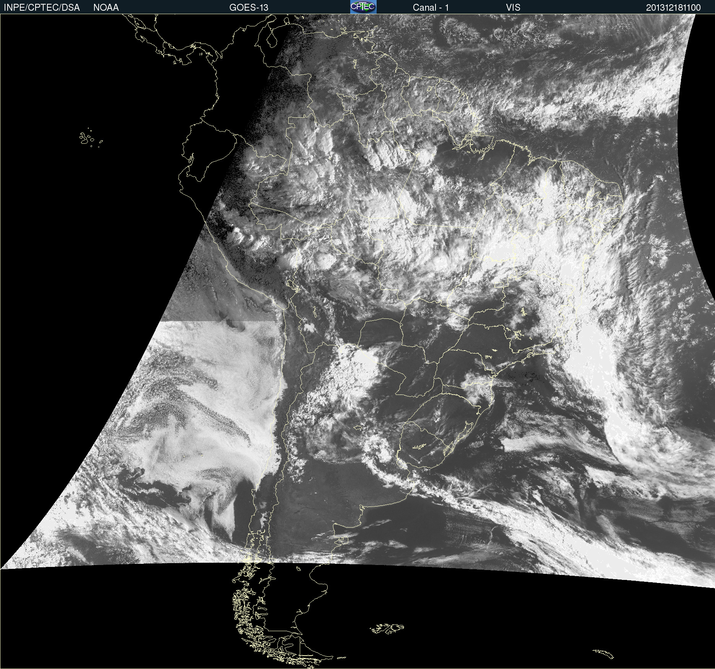Click the VIS channel label
The width and height of the screenshot is (715, 669).
pyautogui.click(x=513, y=8)
